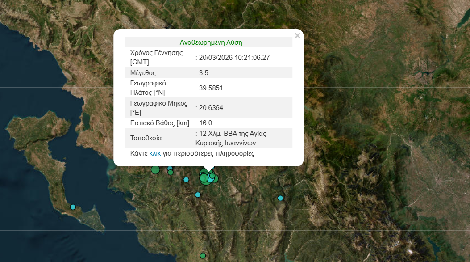Click the magnitude value 3.5

point(203,73)
